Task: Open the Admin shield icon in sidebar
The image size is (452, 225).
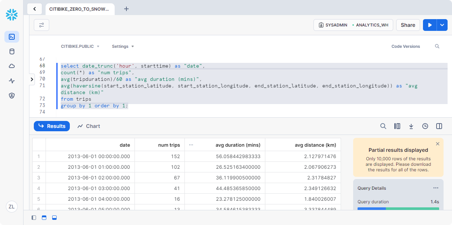Action: pyautogui.click(x=12, y=96)
